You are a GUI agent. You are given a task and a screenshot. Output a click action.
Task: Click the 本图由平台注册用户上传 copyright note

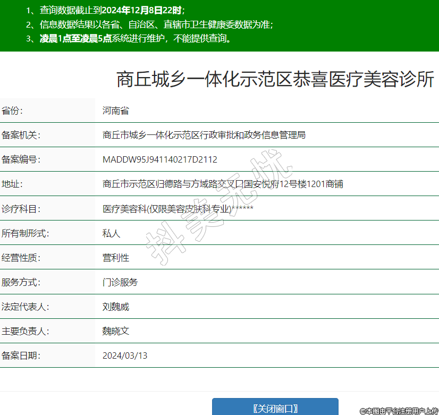click(398, 411)
